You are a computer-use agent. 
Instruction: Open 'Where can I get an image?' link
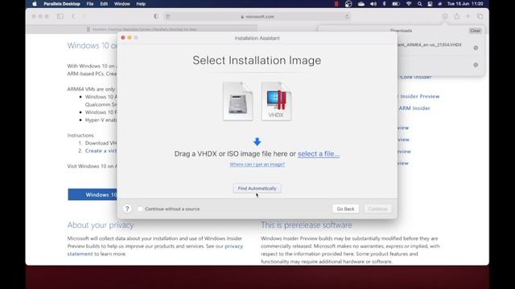click(257, 164)
